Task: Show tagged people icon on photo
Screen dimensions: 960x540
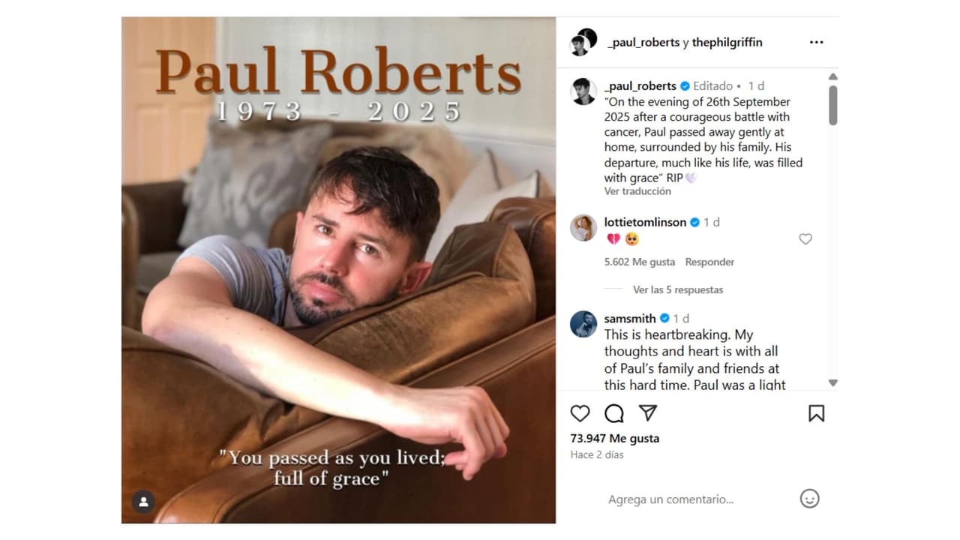Action: 143,502
